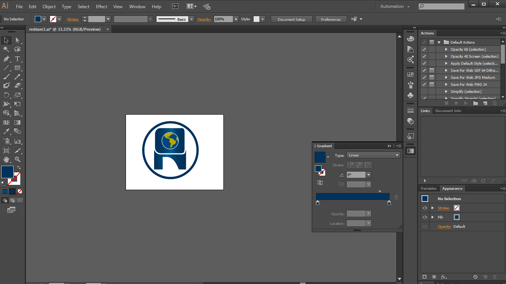The height and width of the screenshot is (284, 506).
Task: Open gradient angle dropdown
Action: [x=368, y=175]
